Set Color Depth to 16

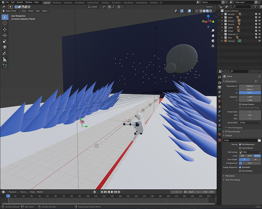pos(255,160)
